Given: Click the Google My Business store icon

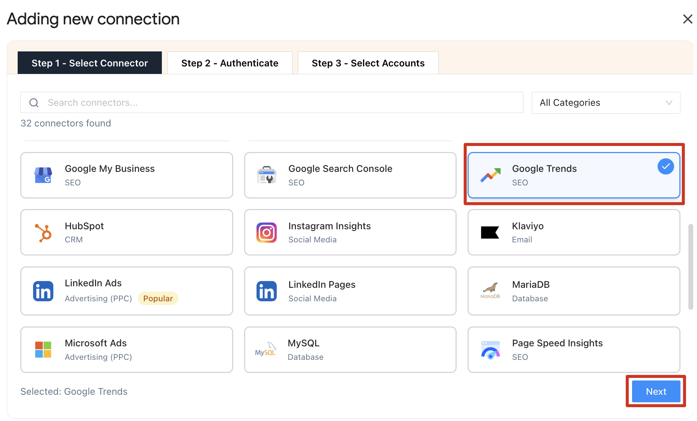Looking at the screenshot, I should click(43, 175).
